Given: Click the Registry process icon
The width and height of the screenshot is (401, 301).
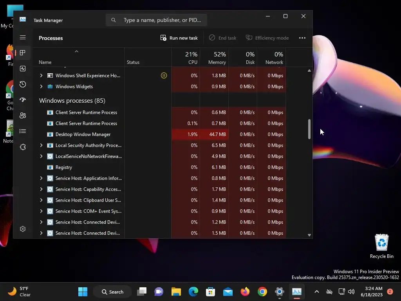Looking at the screenshot, I should 50,167.
